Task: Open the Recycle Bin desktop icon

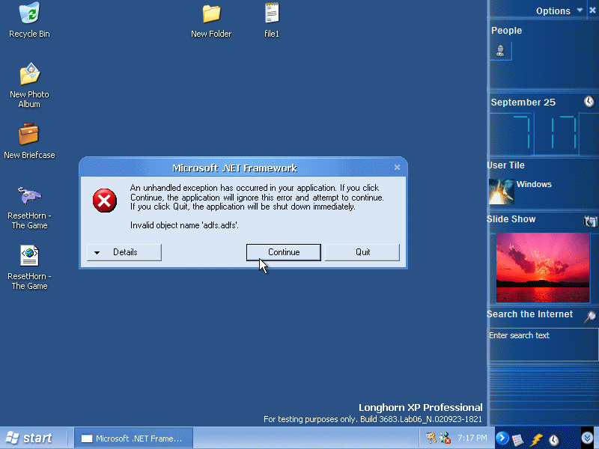Action: 29,20
